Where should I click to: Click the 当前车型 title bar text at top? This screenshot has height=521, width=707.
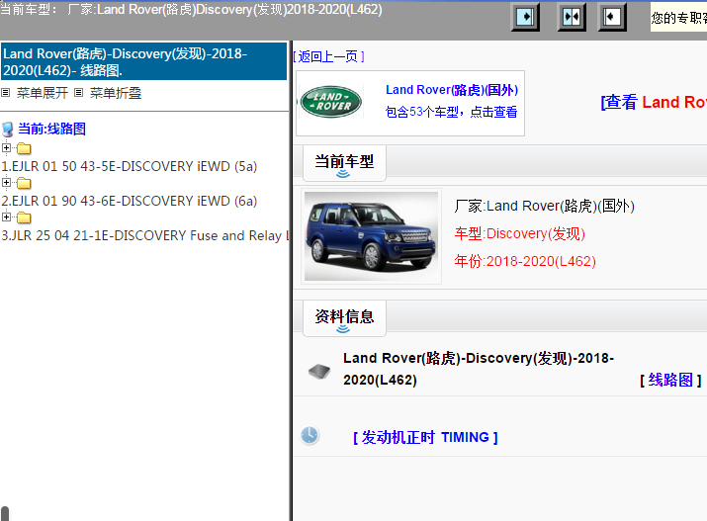pyautogui.click(x=191, y=9)
